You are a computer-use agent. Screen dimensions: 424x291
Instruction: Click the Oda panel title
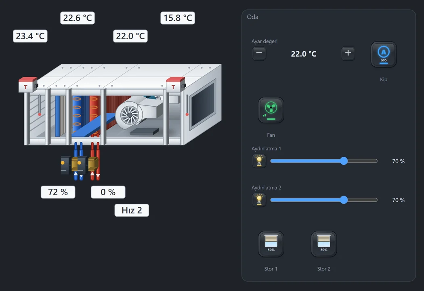coord(252,17)
